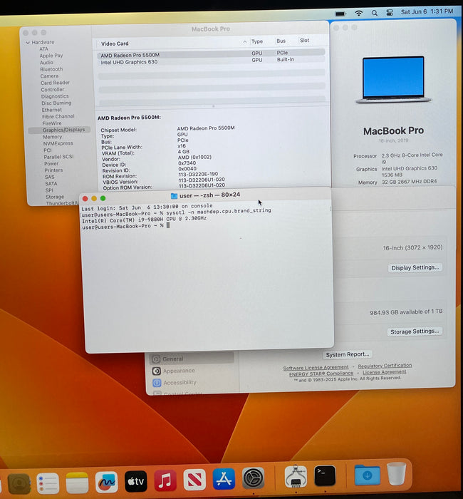The image size is (463, 499).
Task: Select Fibre Channel in the Hardware list
Action: (x=58, y=116)
